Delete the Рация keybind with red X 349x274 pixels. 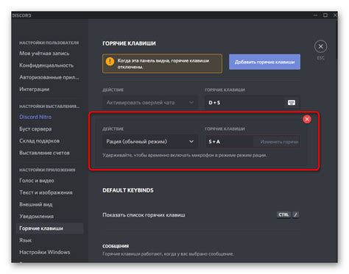click(307, 119)
